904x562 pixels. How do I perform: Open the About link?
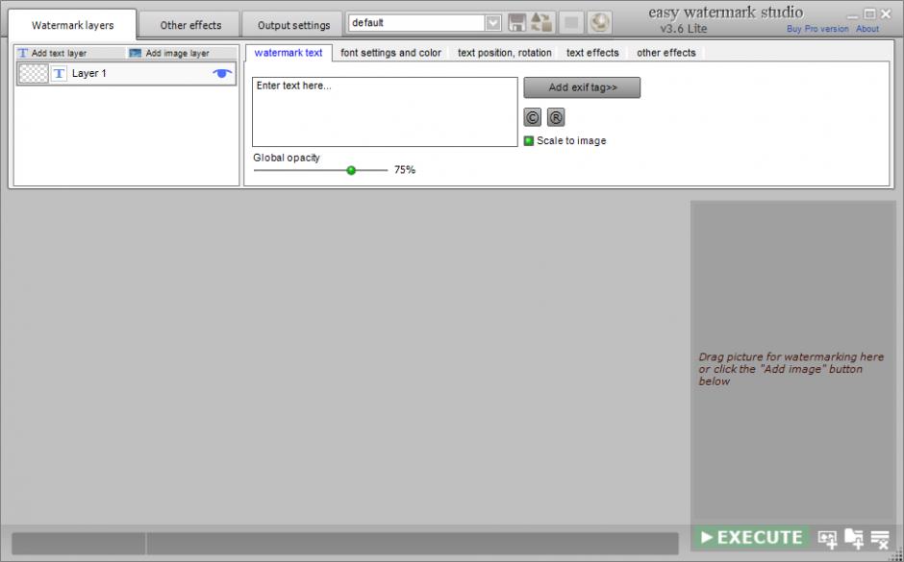coord(867,29)
